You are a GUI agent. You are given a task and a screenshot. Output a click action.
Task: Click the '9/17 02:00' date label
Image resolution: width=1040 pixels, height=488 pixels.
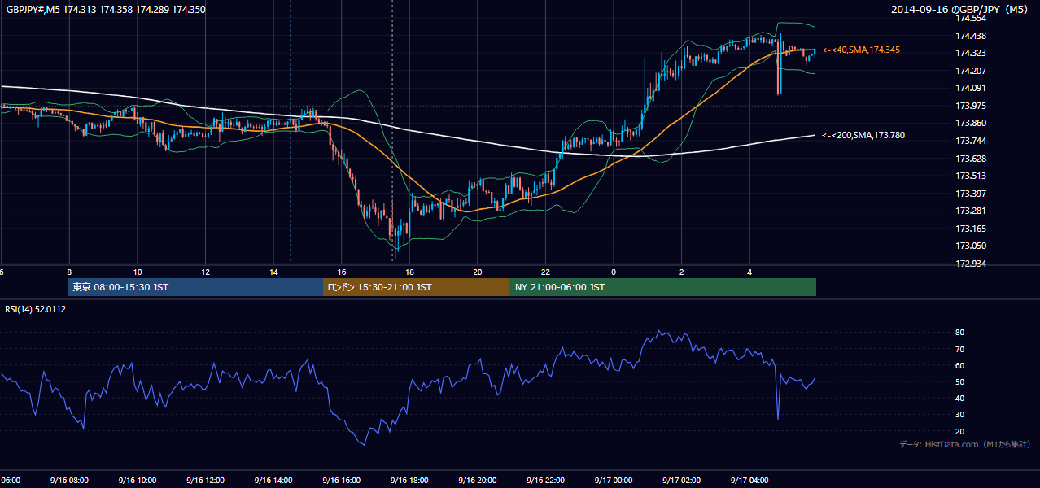pyautogui.click(x=682, y=481)
